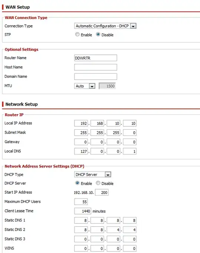Edit Static DNS 1 first octet
The width and height of the screenshot is (200, 253).
point(81,220)
